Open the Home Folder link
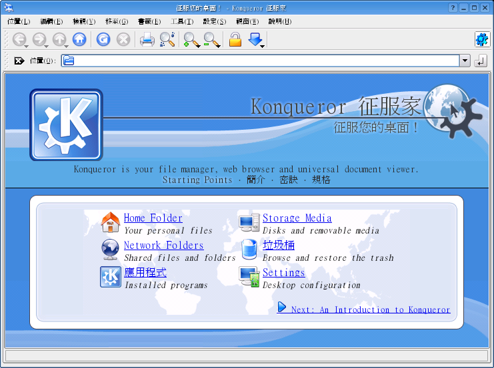 pyautogui.click(x=153, y=218)
